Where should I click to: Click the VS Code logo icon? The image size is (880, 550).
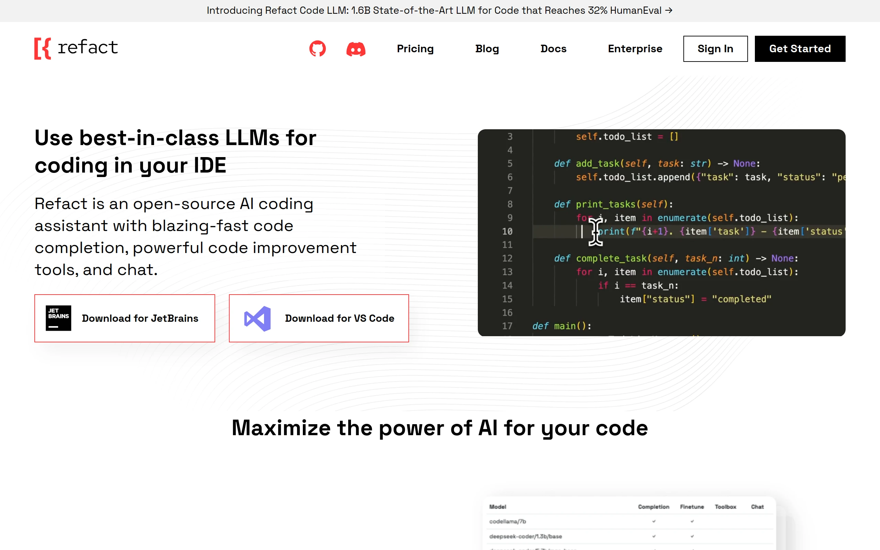point(257,318)
